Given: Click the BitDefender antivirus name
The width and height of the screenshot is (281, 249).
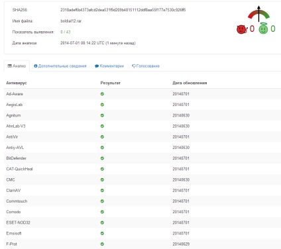Looking at the screenshot, I should coord(16,158).
